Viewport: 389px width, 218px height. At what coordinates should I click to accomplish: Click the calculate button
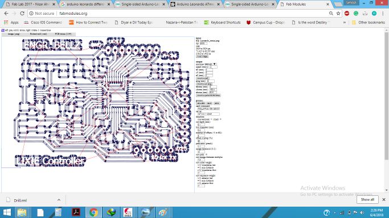200,103
